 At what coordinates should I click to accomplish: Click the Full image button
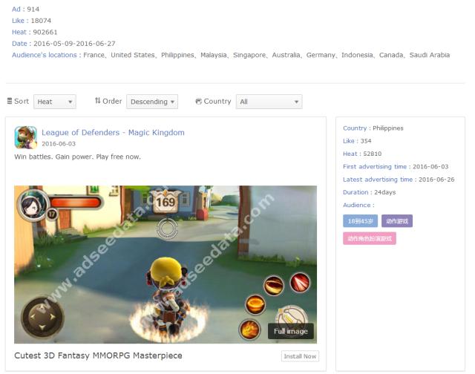coord(290,331)
